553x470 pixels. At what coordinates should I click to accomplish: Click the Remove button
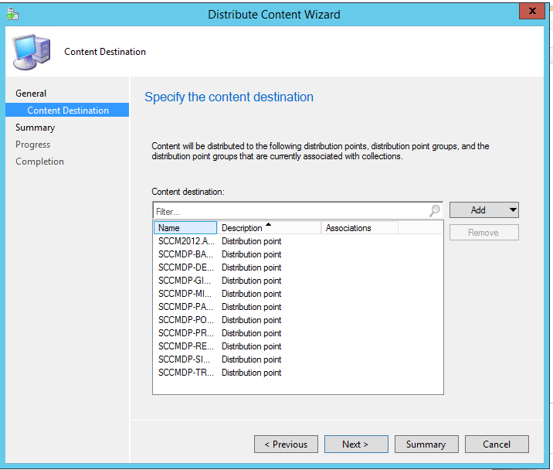pos(483,233)
